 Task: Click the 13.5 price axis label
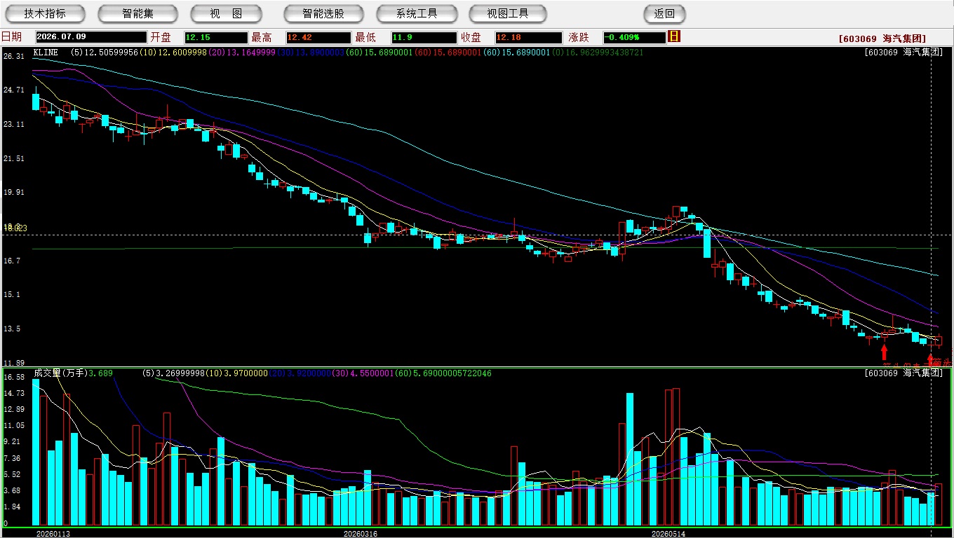tap(12, 329)
